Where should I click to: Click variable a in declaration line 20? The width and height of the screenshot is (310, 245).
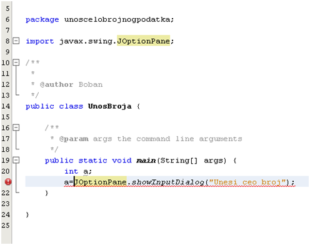coord(86,172)
